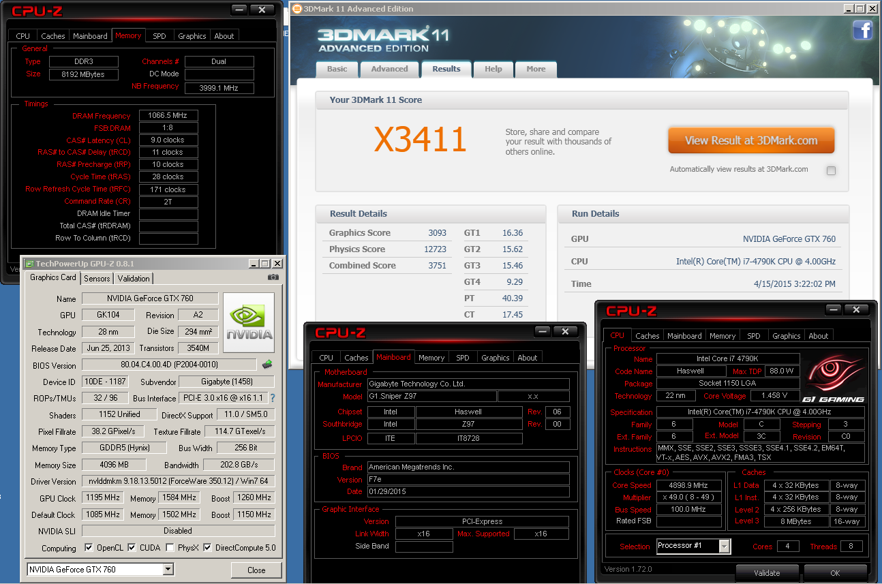Click the GPU Name field showing GeForce GTX 760
This screenshot has height=584, width=882.
(150, 298)
